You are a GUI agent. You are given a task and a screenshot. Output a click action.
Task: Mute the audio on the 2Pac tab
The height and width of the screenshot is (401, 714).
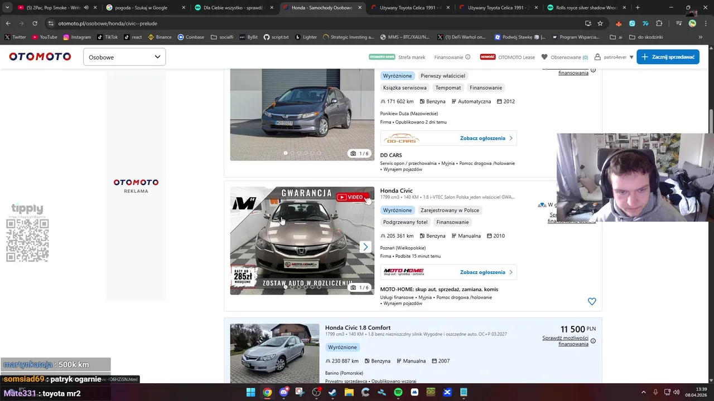point(86,8)
